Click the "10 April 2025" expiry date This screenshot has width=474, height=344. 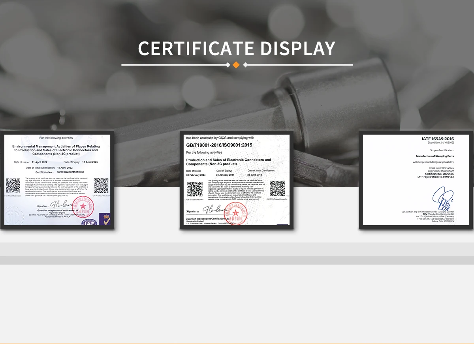pyautogui.click(x=90, y=162)
